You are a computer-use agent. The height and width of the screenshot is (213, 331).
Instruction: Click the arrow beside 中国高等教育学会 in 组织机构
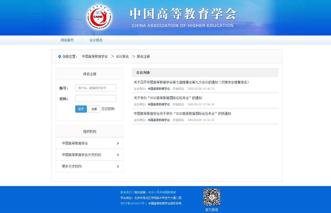[x=118, y=143]
